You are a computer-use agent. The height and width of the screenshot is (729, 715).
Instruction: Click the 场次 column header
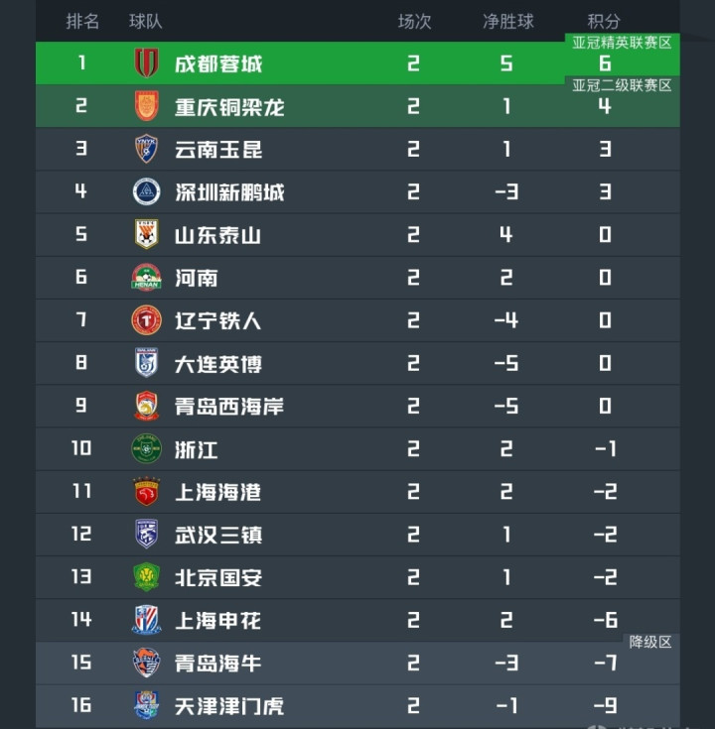[x=414, y=21]
